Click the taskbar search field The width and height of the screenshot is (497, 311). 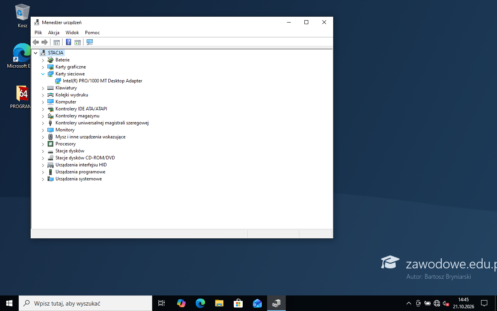(x=85, y=303)
